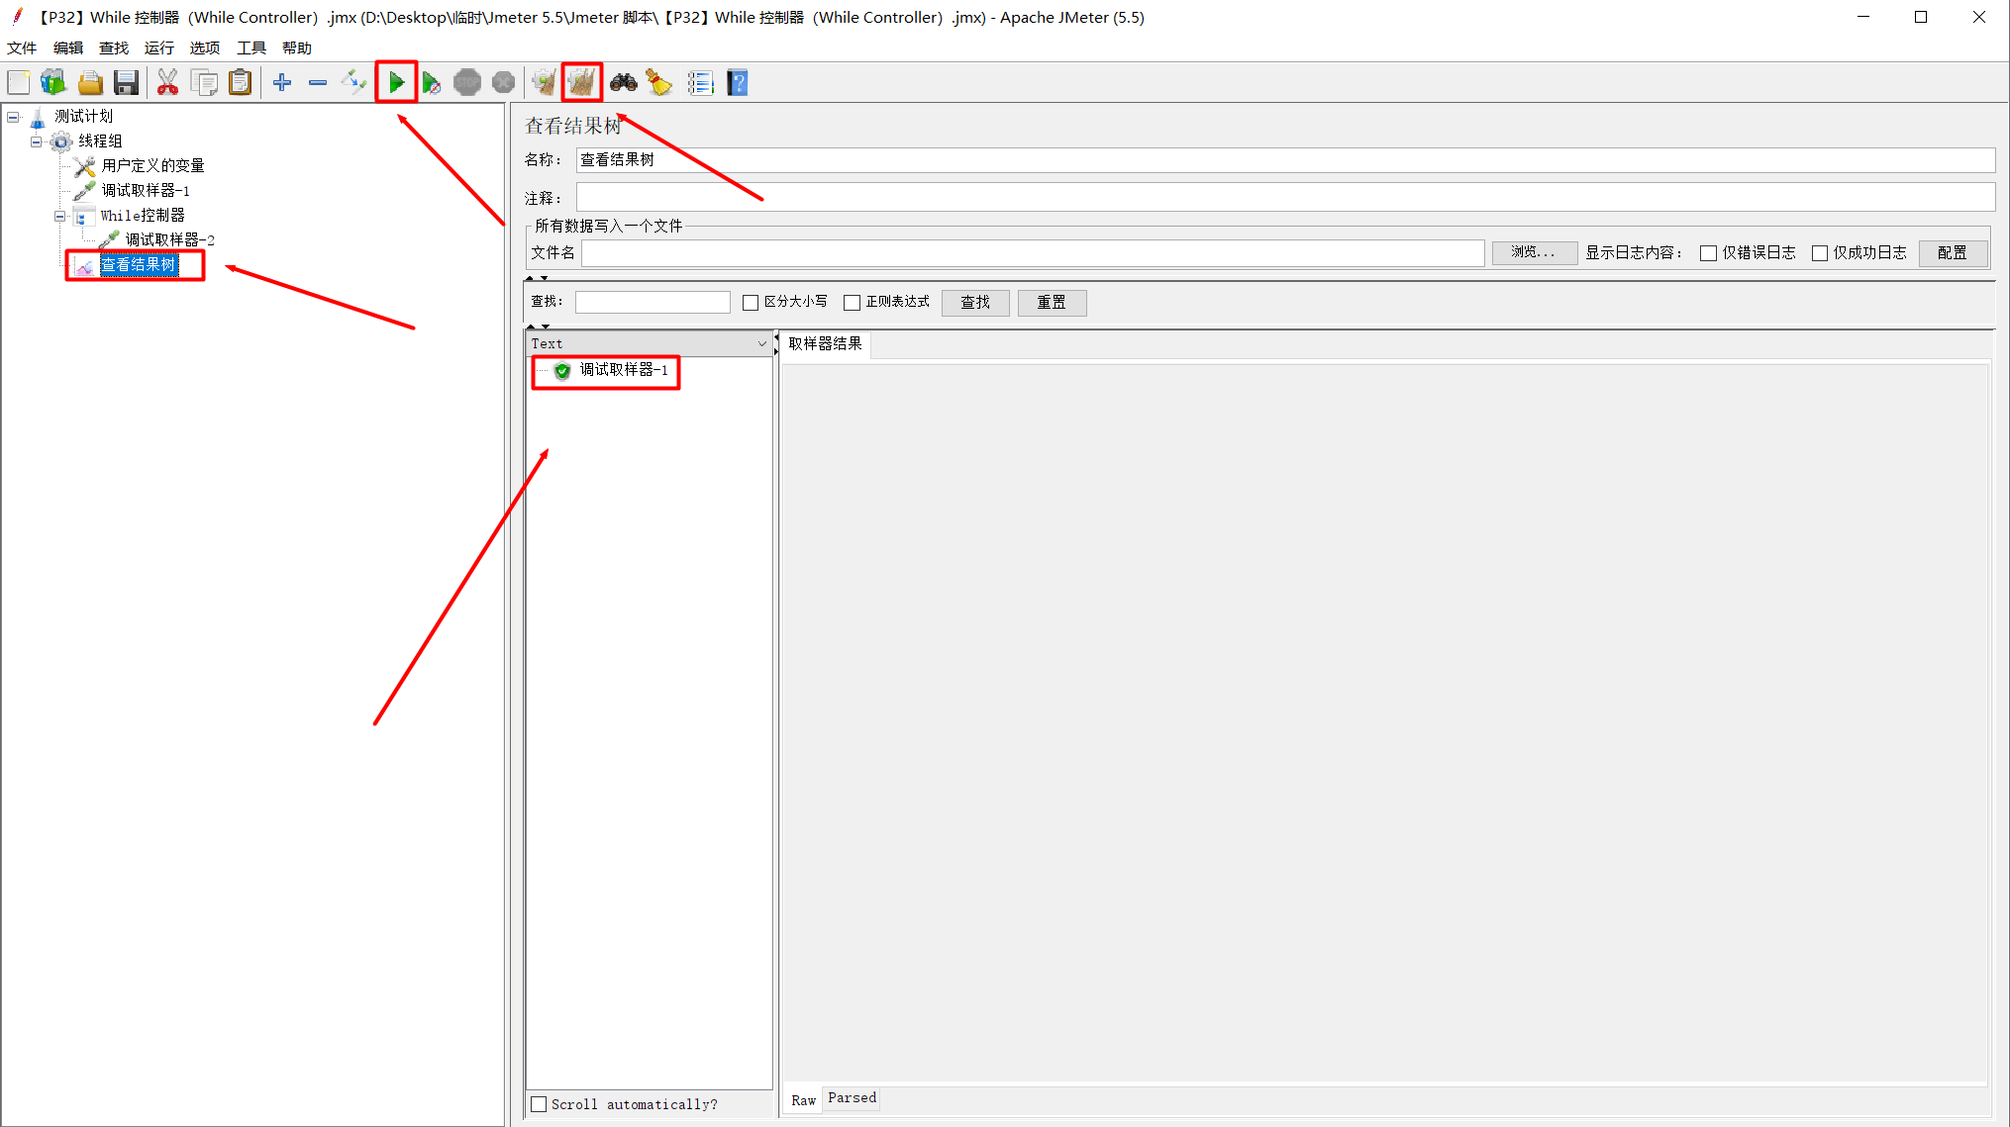
Task: Select 用户定义的变量 in the tree
Action: (152, 166)
